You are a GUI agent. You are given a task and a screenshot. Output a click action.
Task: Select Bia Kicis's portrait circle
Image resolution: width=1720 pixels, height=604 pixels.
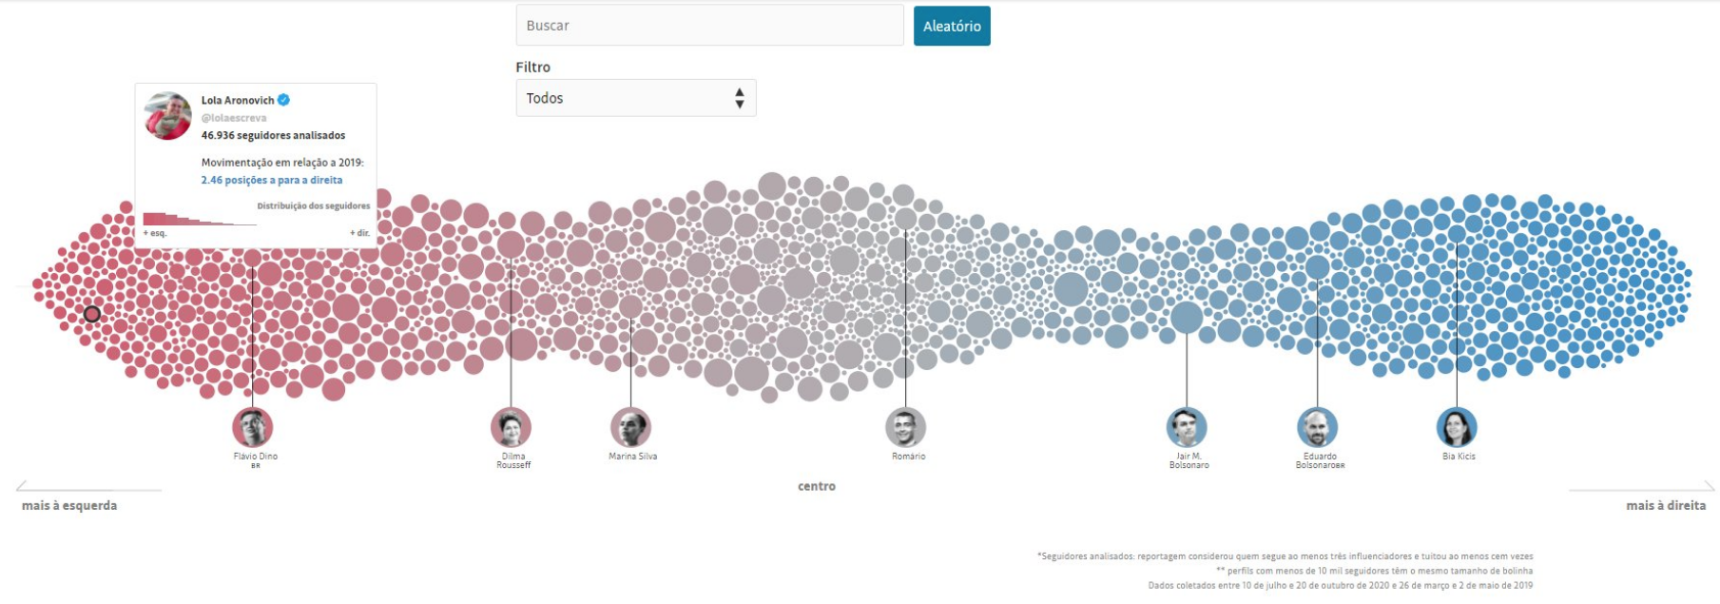coord(1457,427)
